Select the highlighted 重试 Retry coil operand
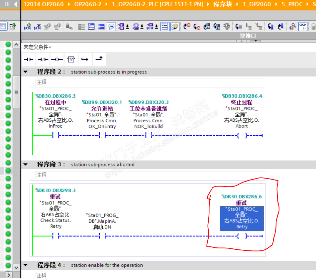 point(242,218)
